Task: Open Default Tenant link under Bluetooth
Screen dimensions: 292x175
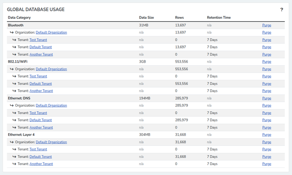Action: (x=41, y=47)
